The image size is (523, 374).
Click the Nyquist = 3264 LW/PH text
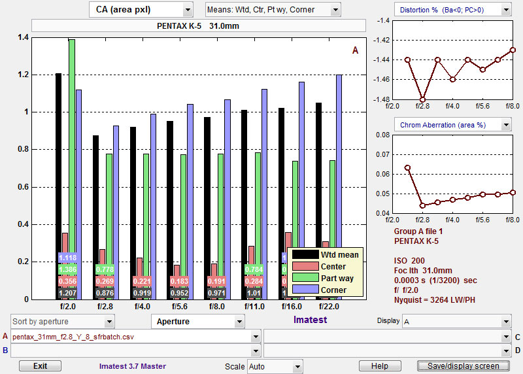435,300
